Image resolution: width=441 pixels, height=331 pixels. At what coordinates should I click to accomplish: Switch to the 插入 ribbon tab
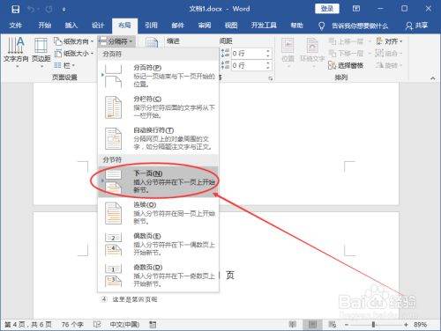(x=71, y=26)
